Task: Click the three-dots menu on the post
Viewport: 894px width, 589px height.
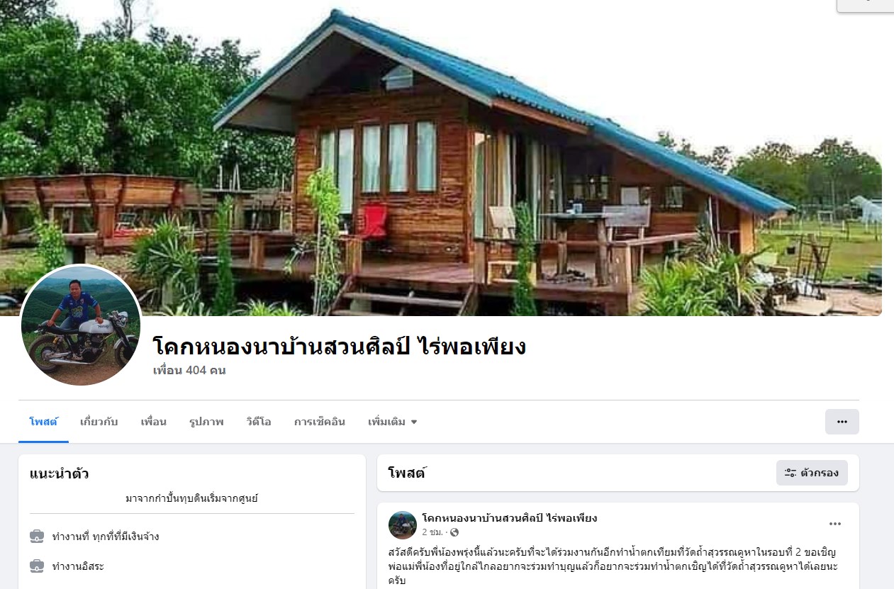Action: [835, 524]
